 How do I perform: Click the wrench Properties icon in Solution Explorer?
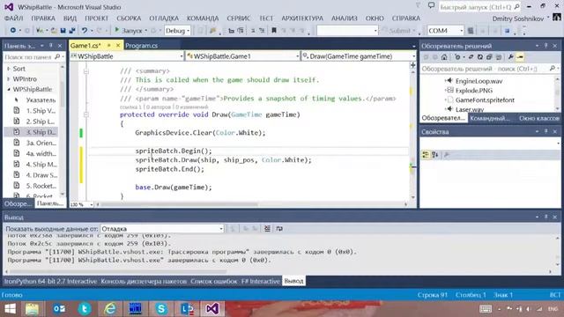(510, 56)
